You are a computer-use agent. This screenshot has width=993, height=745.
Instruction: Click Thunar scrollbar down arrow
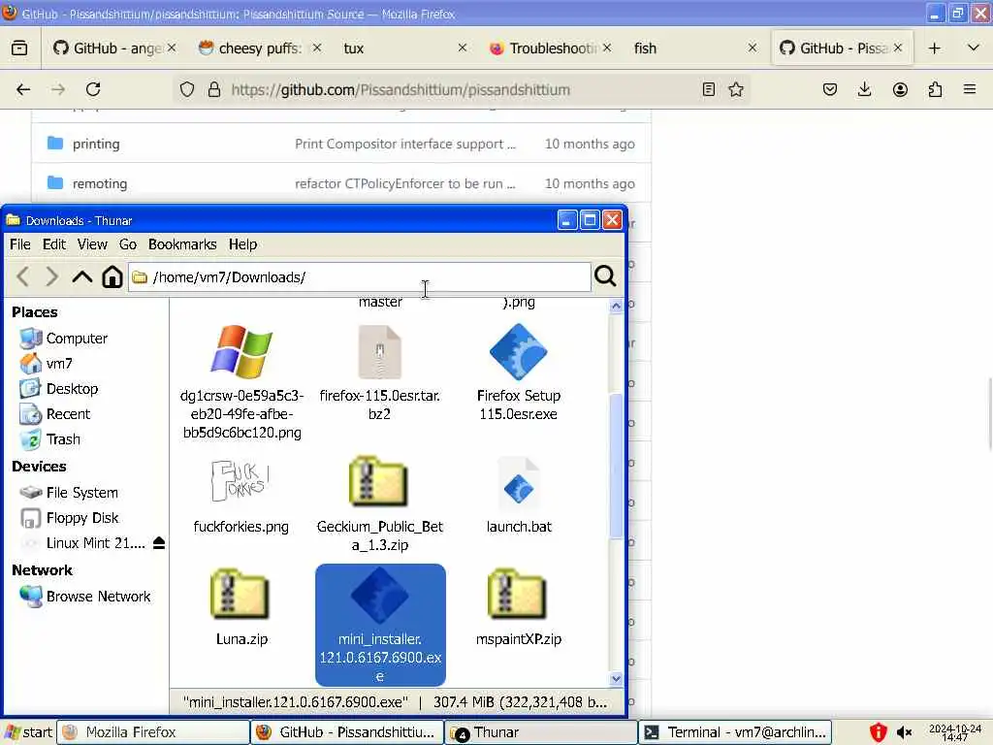pos(616,678)
